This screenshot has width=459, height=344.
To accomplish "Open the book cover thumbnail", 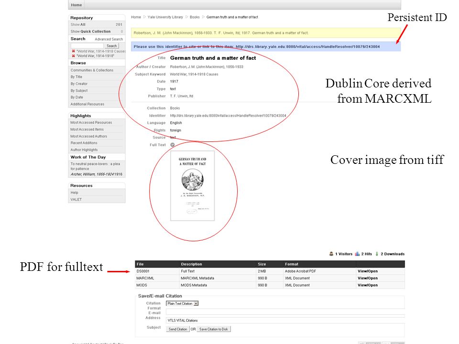I will point(193,186).
